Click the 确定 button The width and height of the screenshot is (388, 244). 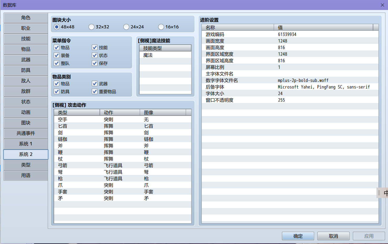click(298, 236)
